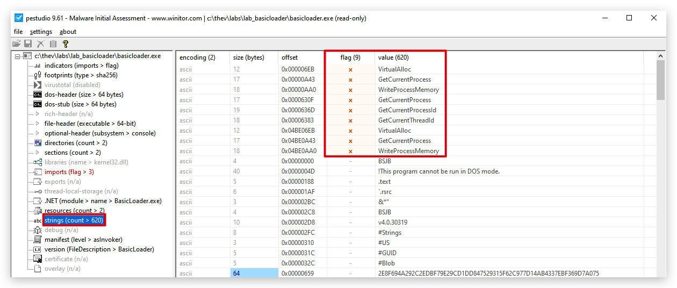Select the .text string value
Viewport: 677px width, 288px height.
coord(384,182)
